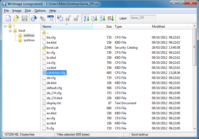199x139 pixels.
Task: Select the syslinux folder in tree
Action: pyautogui.click(x=29, y=40)
